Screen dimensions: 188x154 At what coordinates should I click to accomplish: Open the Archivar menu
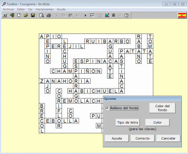pos(8,10)
